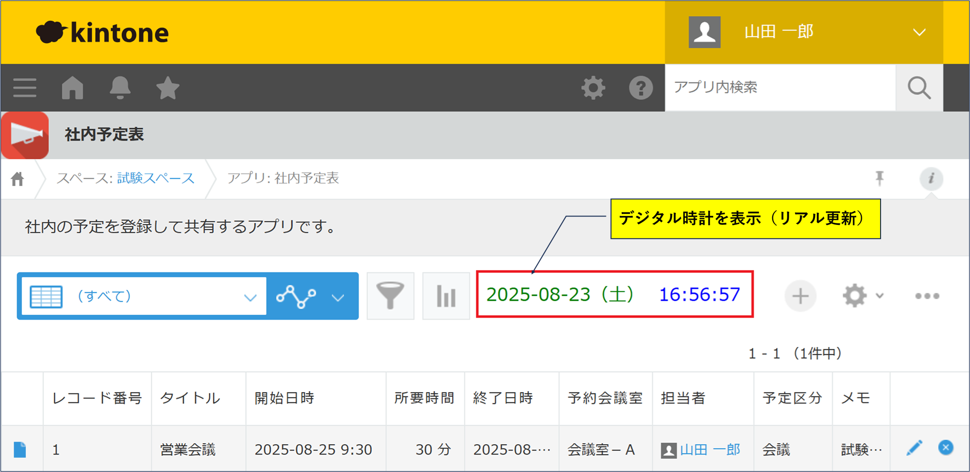Screen dimensions: 970x472
Task: Delete record 1 with the x icon
Action: point(946,448)
